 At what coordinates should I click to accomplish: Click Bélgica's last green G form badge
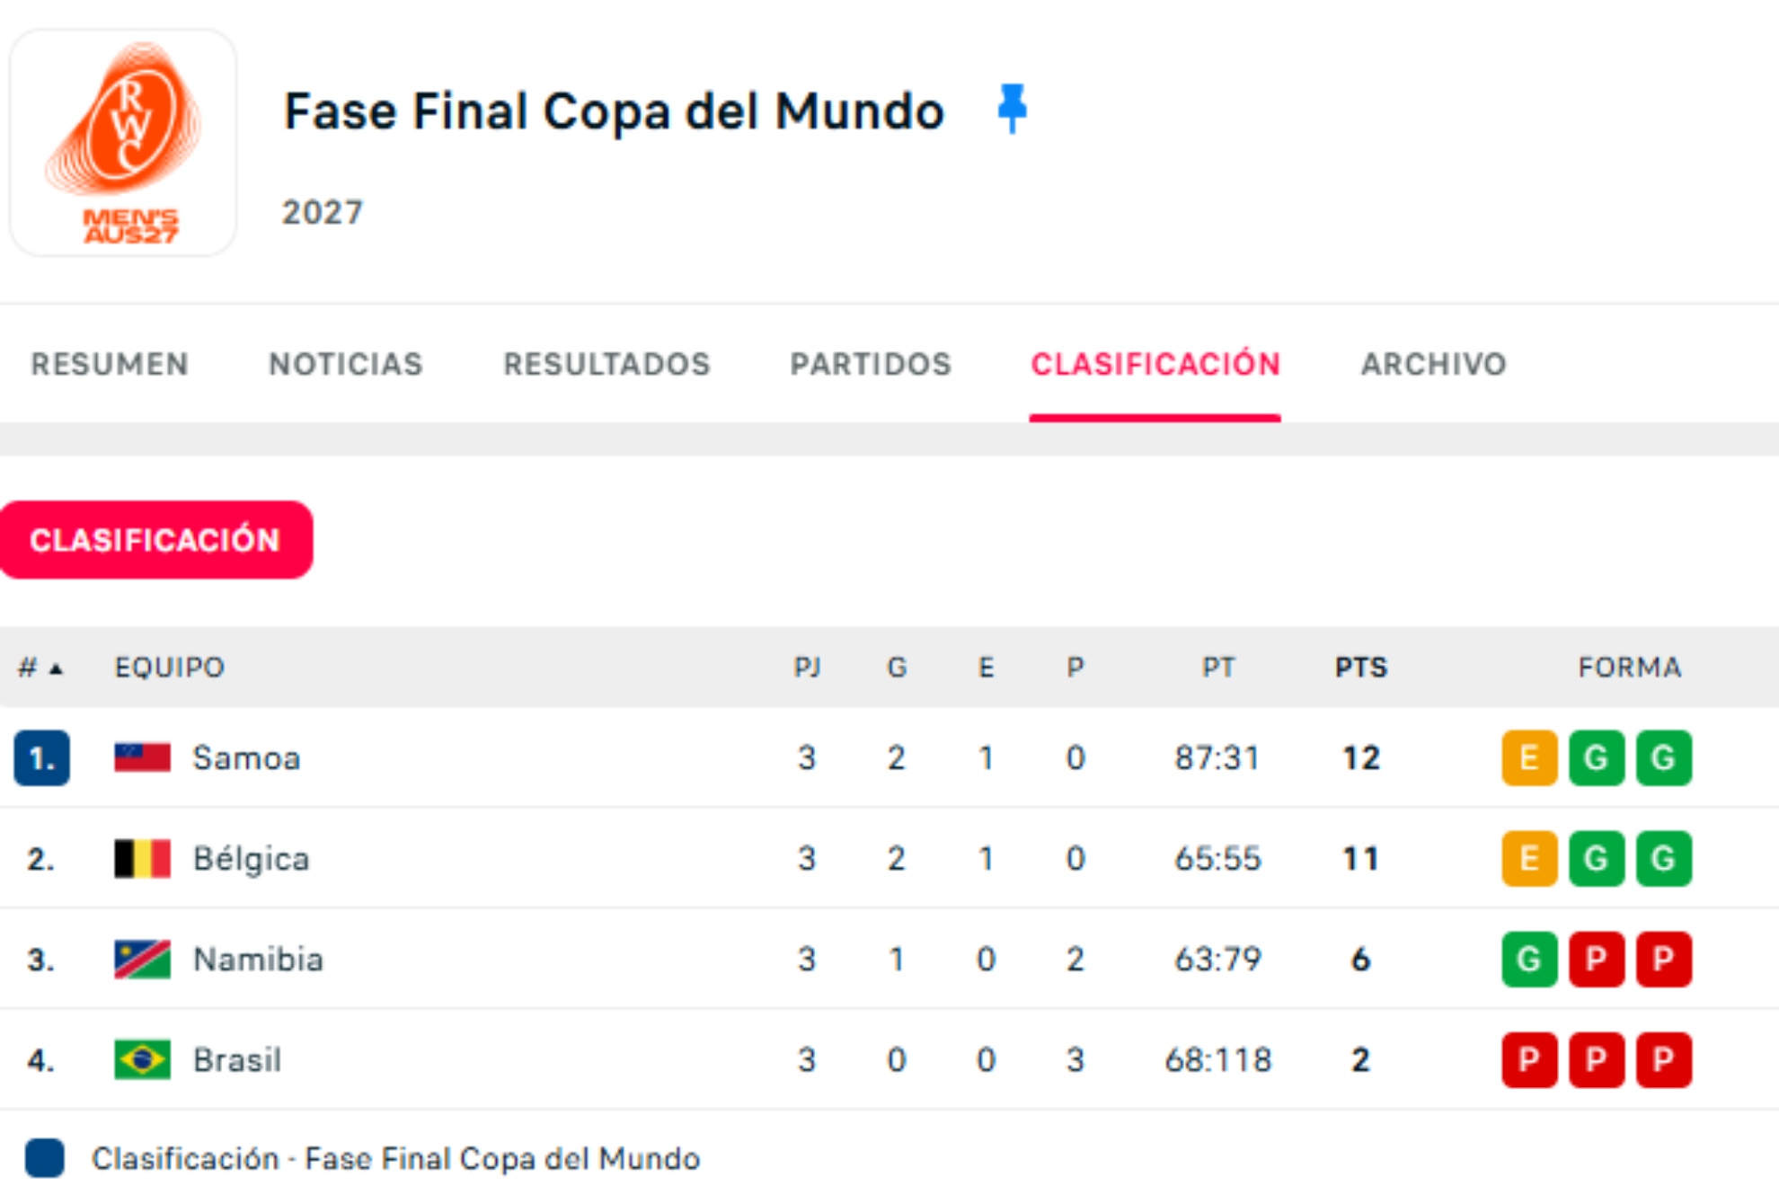[x=1663, y=858]
